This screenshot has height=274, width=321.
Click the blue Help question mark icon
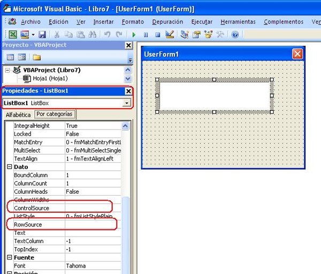point(235,34)
